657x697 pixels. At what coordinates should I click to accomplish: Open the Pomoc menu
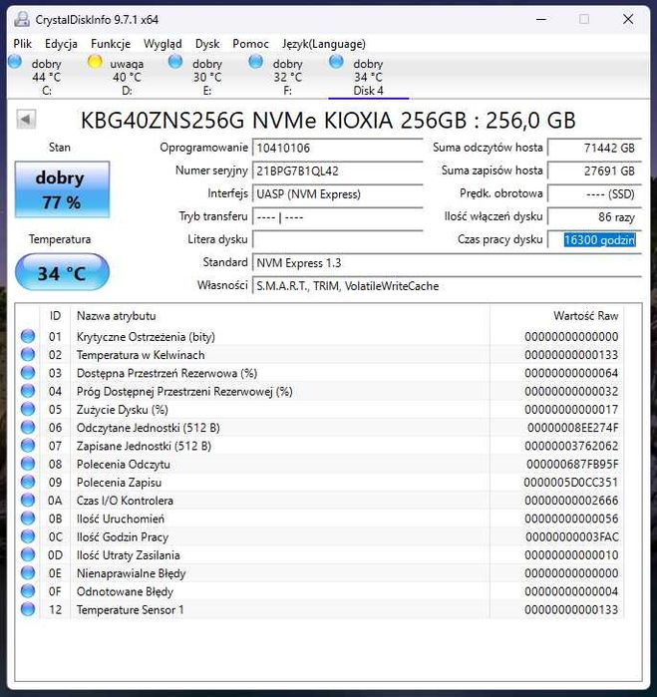[250, 44]
